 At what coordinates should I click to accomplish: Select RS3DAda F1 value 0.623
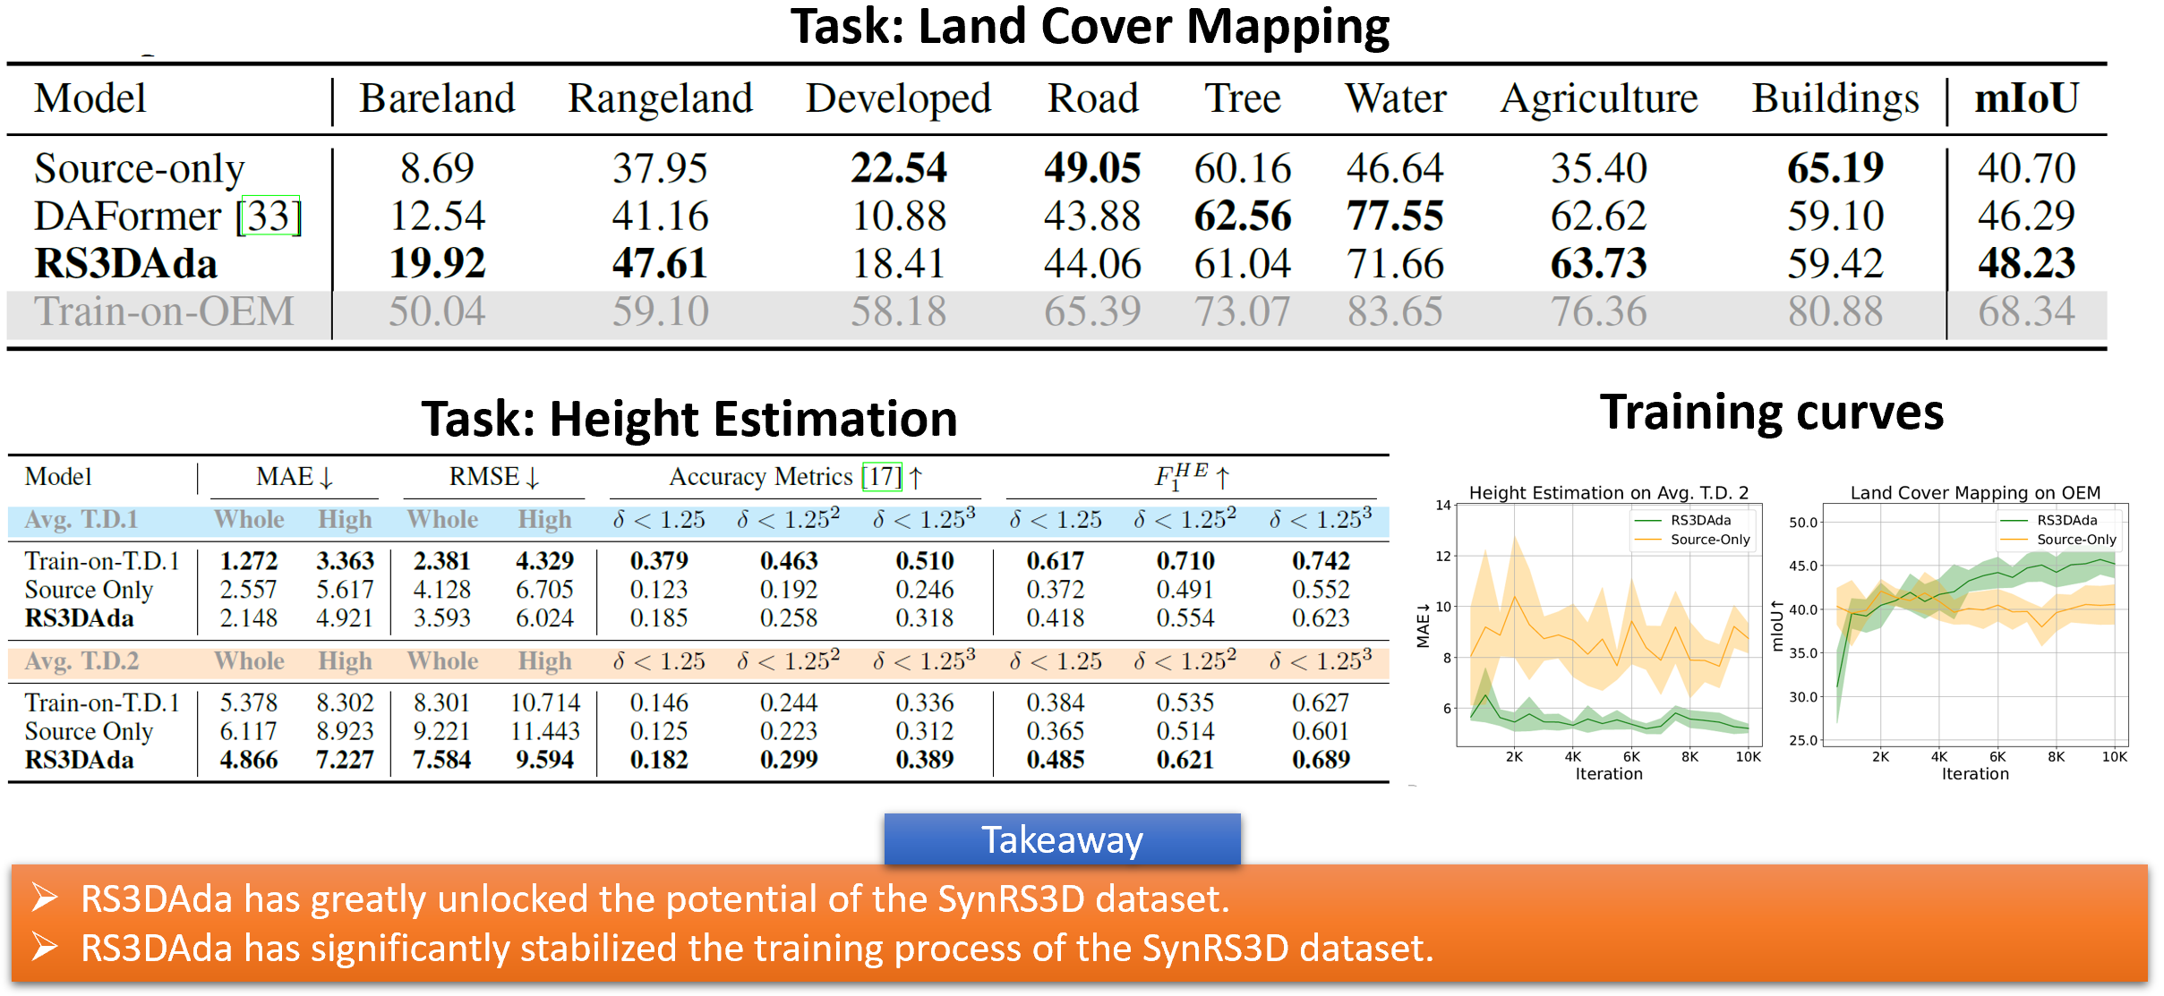point(1321,618)
